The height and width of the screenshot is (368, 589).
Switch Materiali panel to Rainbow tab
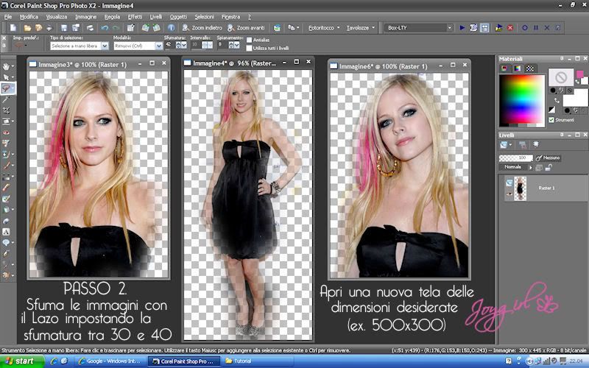tap(518, 68)
